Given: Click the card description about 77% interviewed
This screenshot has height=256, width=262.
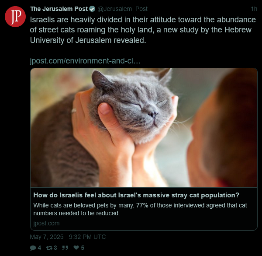Looking at the screenshot, I should (x=140, y=209).
